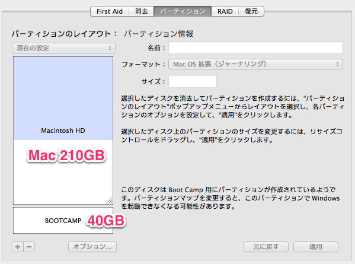The image size is (355, 264).
Task: Open the Mac OS 拡張 format dropdown
Action: (x=255, y=64)
